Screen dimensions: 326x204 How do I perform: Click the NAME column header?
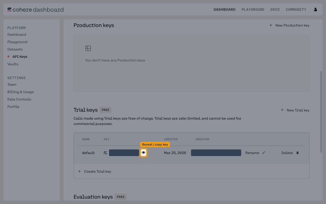[86, 139]
